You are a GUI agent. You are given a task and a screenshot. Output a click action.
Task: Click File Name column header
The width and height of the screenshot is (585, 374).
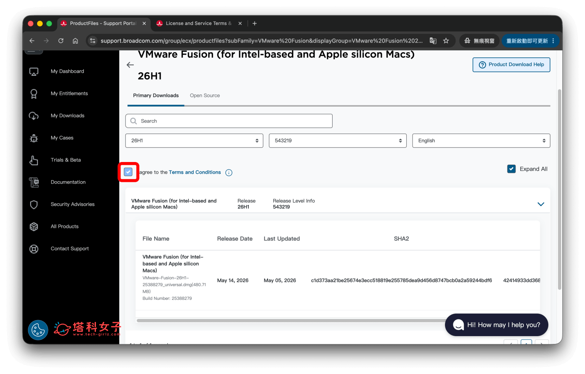click(x=156, y=239)
